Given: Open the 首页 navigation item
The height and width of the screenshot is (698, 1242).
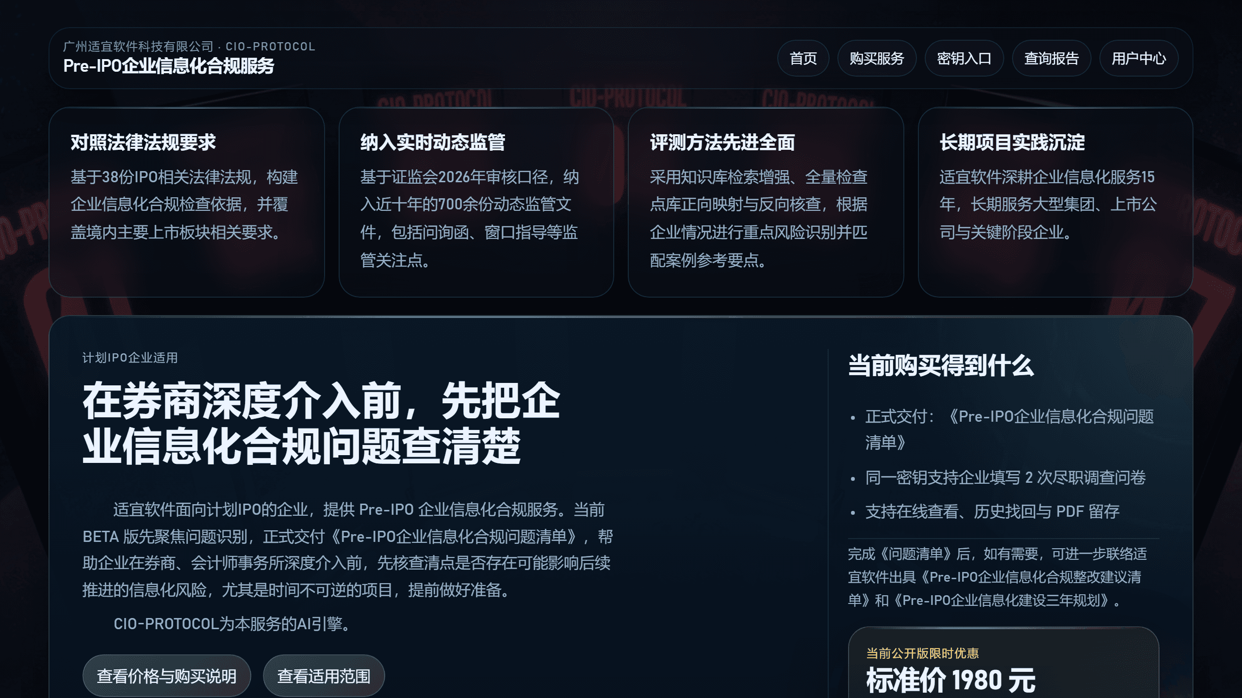Looking at the screenshot, I should point(803,59).
